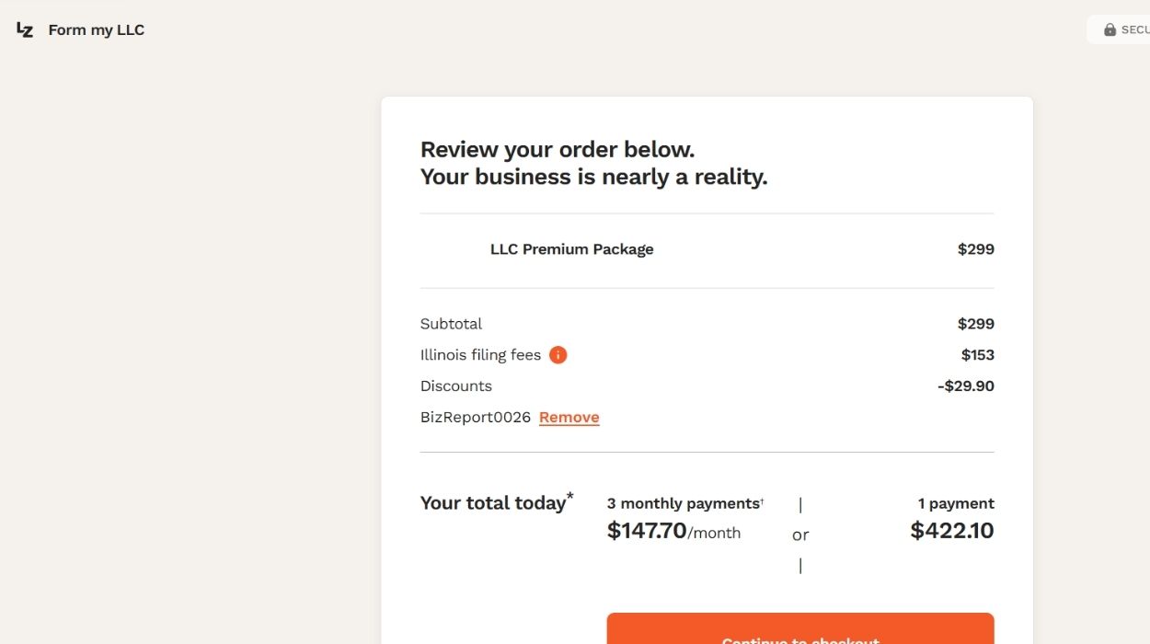Click the BizReport0026 coupon code text
This screenshot has width=1150, height=644.
pos(476,418)
